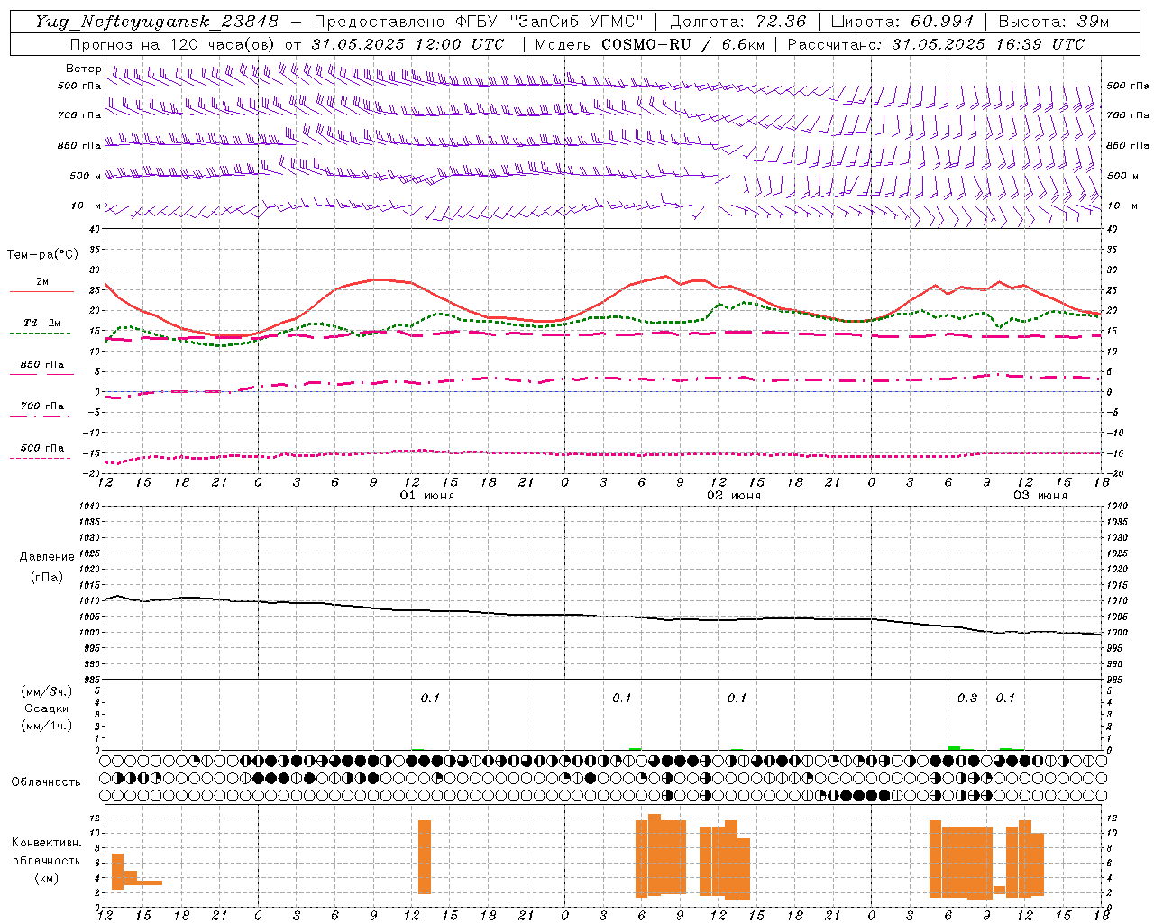Image resolution: width=1154 pixels, height=923 pixels.
Task: Click the 'Высота: 39м' header field
Action: point(1054,22)
